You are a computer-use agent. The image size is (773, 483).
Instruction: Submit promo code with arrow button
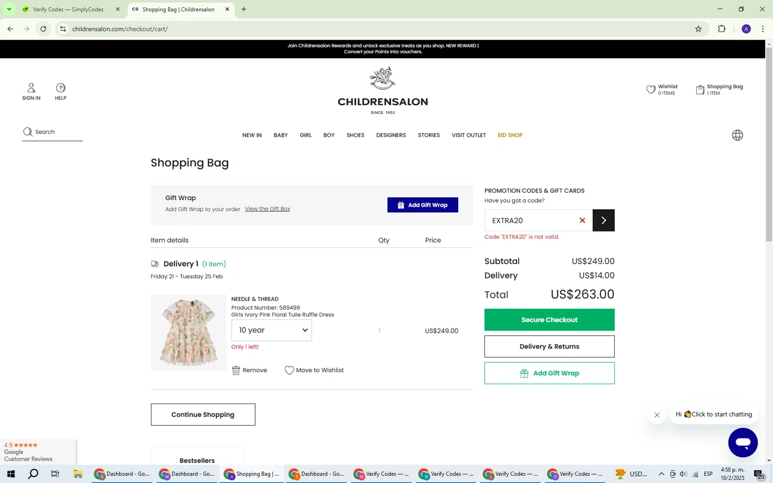[603, 221]
